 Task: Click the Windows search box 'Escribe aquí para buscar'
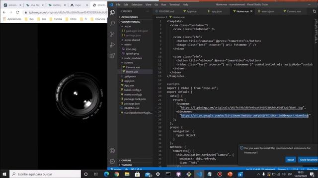click(x=45, y=174)
